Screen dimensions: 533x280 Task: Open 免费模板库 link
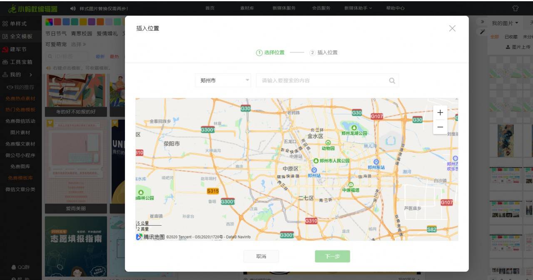(x=20, y=178)
